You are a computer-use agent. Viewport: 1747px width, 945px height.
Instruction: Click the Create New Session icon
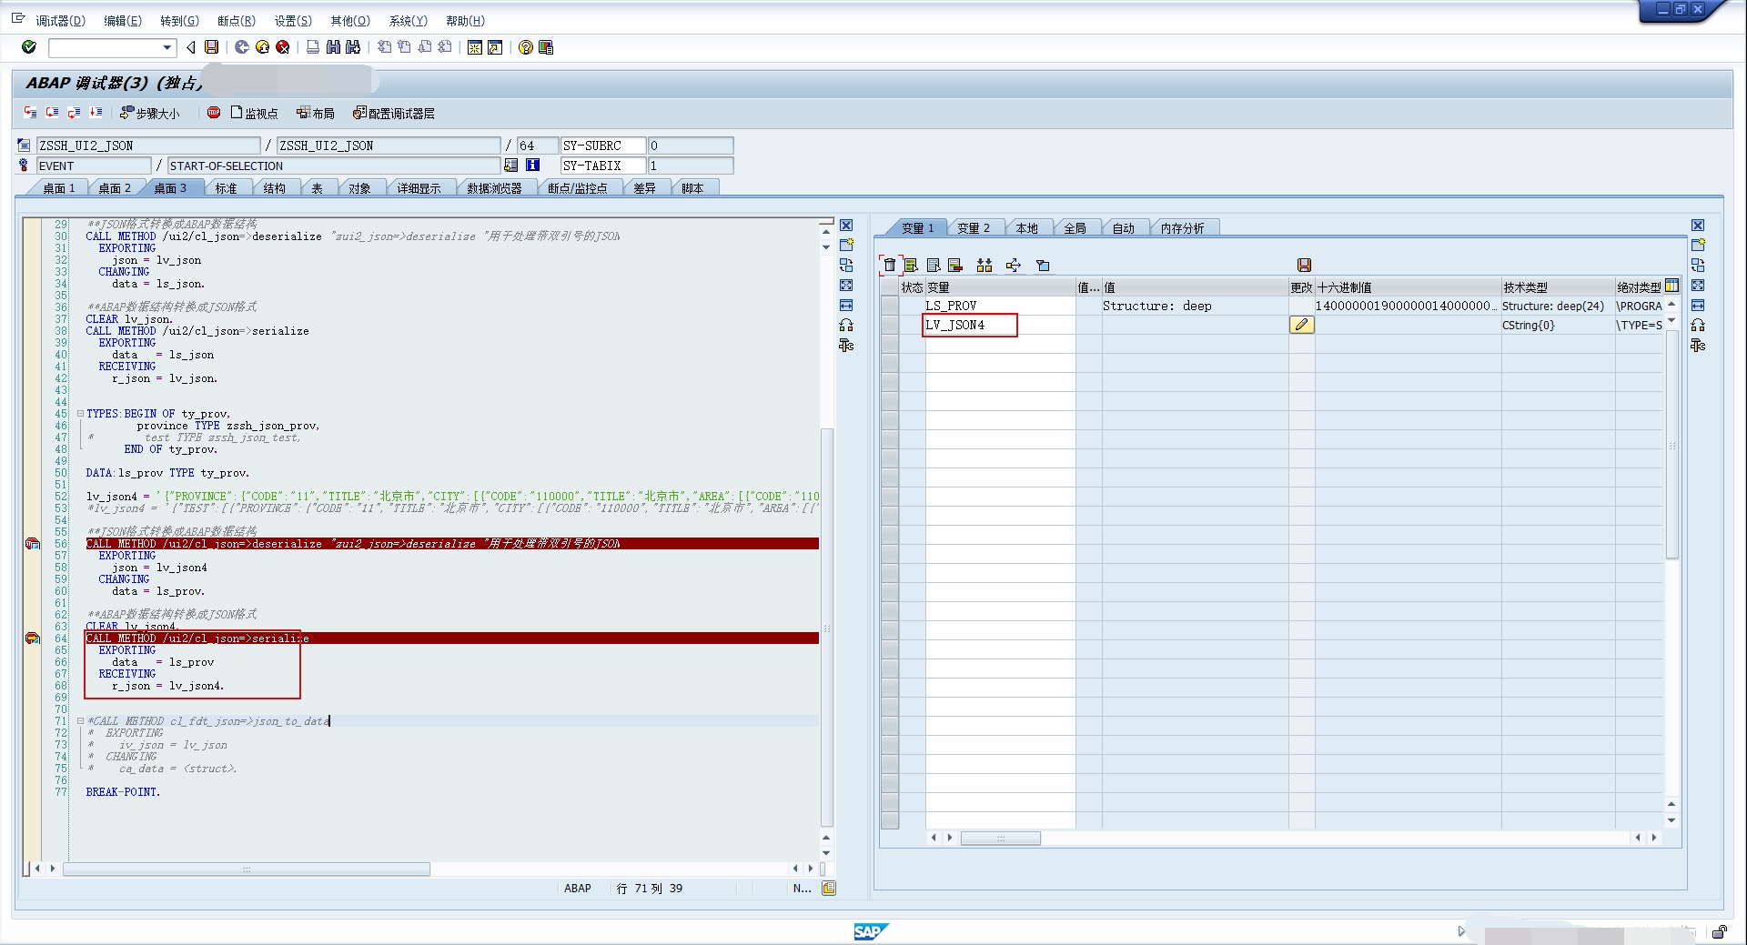coord(474,47)
